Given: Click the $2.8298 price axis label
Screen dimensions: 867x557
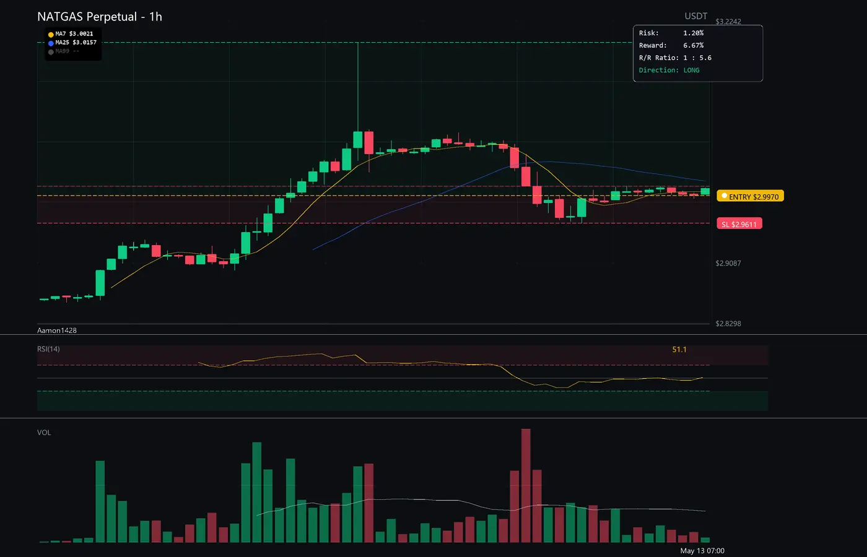Looking at the screenshot, I should pyautogui.click(x=728, y=324).
